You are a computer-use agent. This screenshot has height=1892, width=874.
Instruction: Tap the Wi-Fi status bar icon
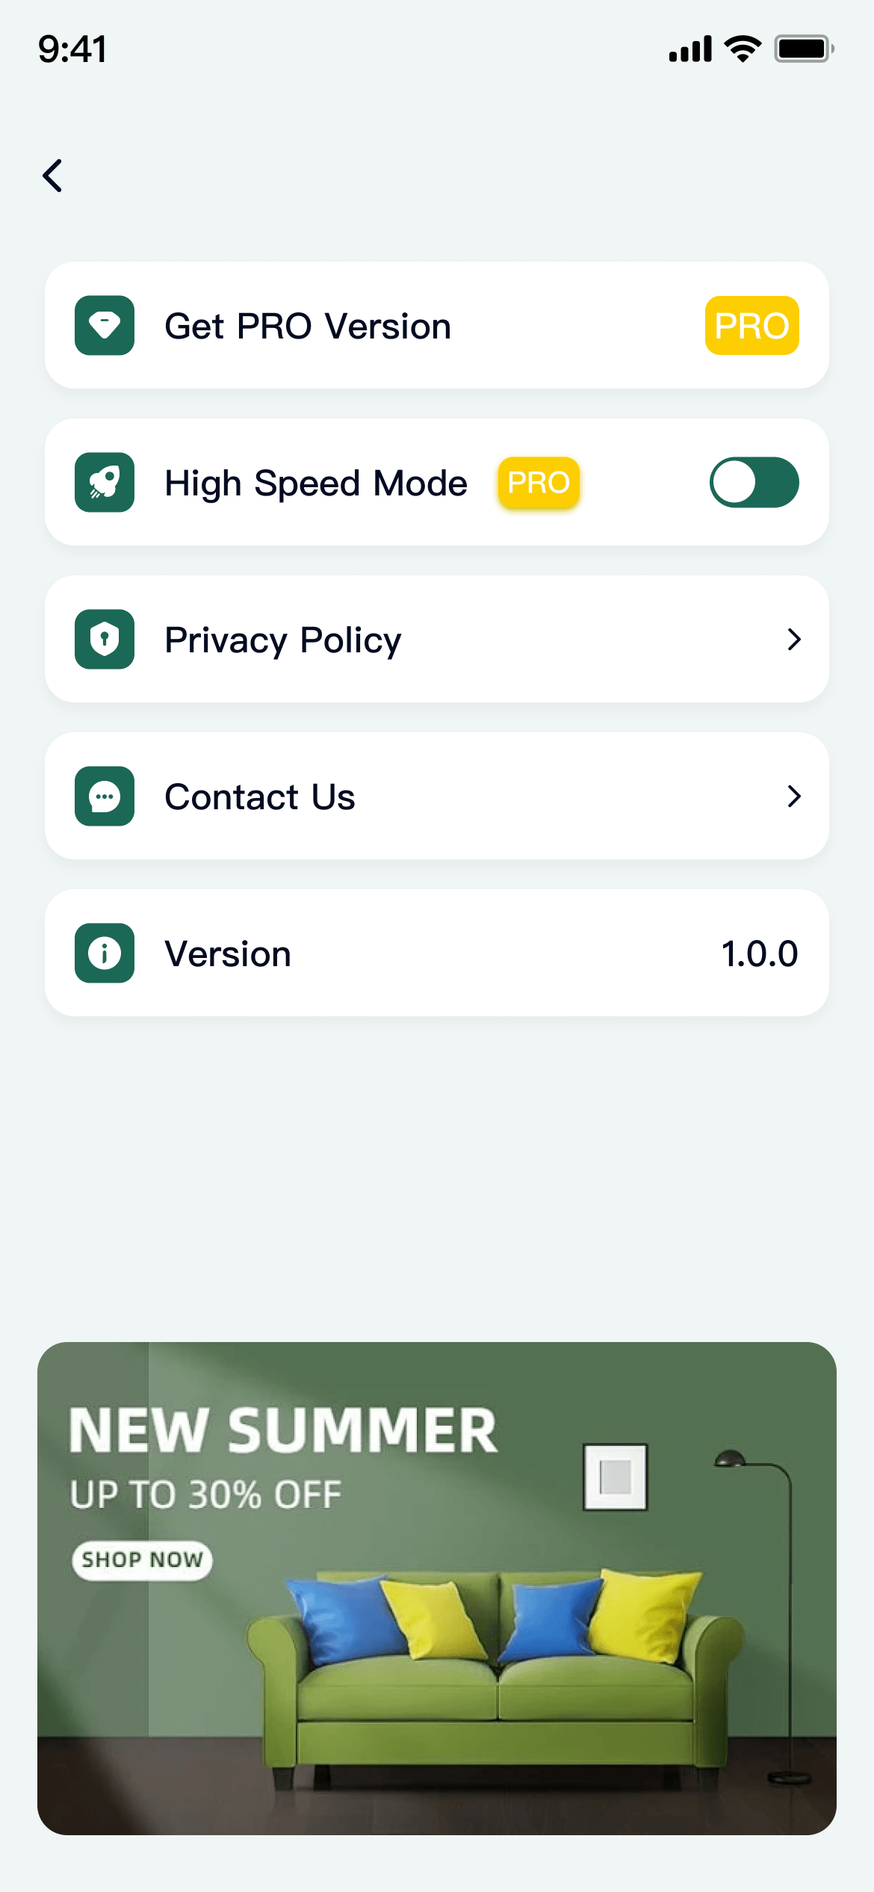(x=743, y=49)
